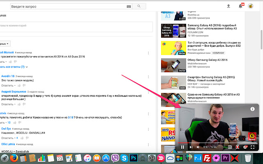Viewport: 263px width, 164px height.
Task: Open the account avatar menu
Action: coord(251,6)
